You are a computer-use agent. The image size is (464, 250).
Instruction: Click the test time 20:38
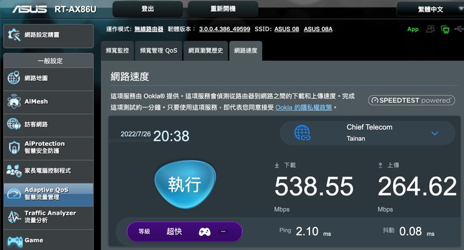click(171, 136)
